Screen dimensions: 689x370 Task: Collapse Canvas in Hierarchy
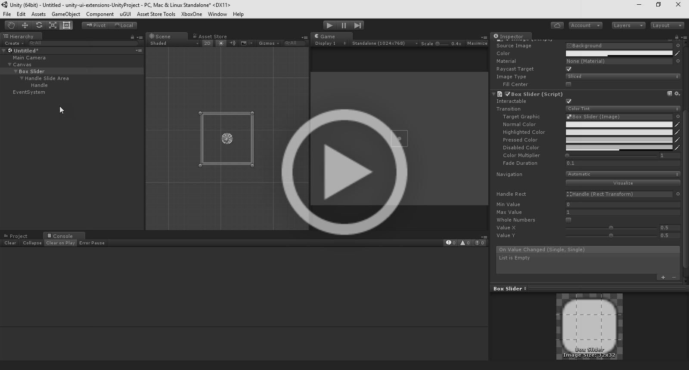coord(9,65)
